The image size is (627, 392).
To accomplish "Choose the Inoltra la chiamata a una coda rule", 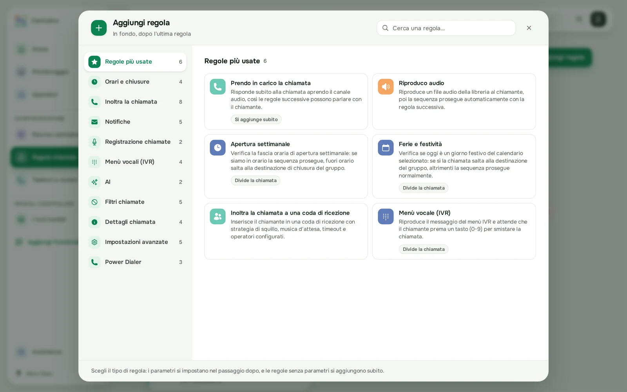I will [286, 231].
